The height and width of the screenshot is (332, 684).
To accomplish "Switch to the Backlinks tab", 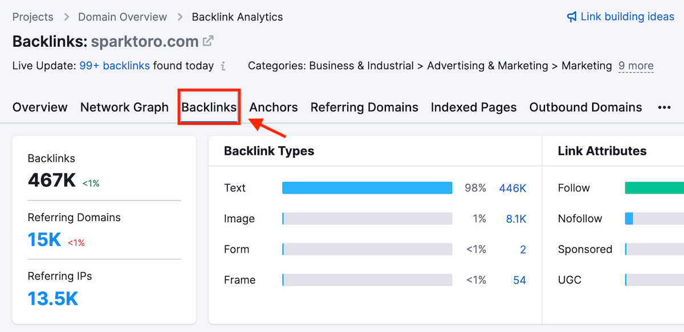I will [209, 107].
